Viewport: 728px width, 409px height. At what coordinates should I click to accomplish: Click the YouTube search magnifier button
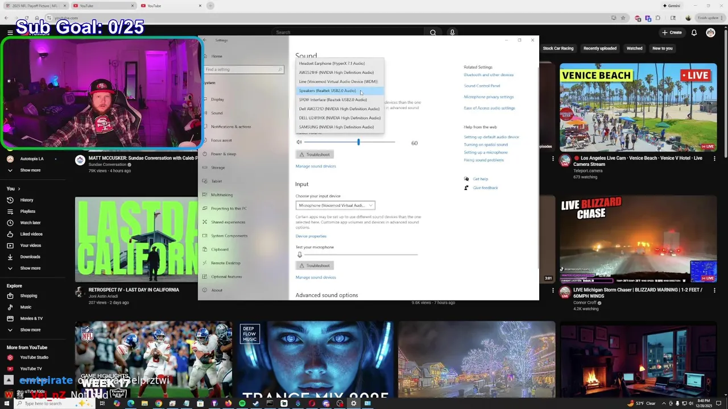point(433,32)
